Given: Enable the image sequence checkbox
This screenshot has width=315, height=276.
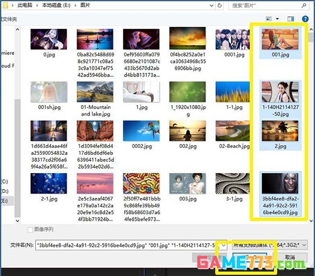Looking at the screenshot, I should 30,230.
